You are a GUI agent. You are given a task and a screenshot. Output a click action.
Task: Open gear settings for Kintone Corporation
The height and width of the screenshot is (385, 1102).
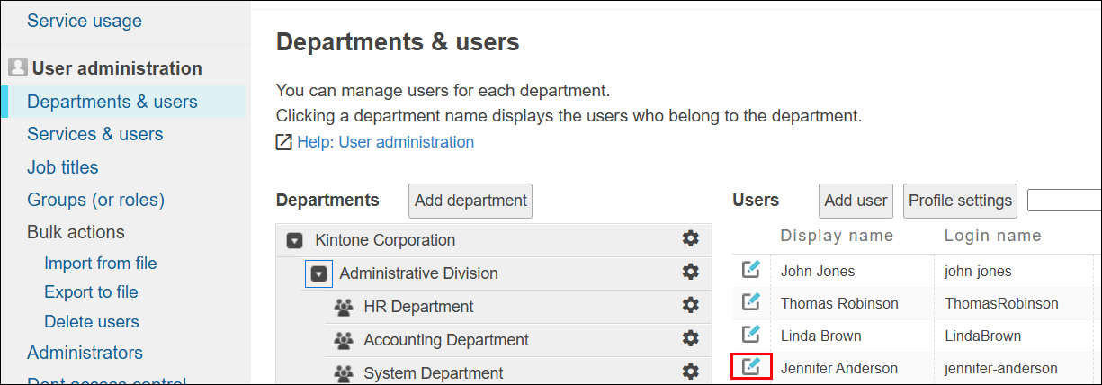coord(690,238)
